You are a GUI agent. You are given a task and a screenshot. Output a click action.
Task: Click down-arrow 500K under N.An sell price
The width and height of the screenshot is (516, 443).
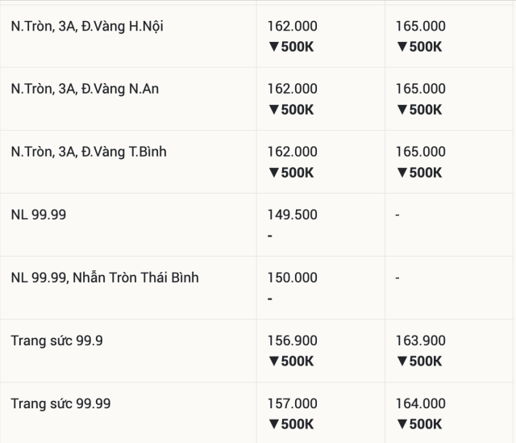(419, 110)
